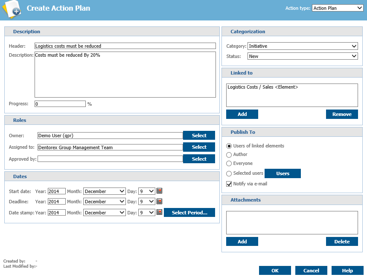The height and width of the screenshot is (280, 367).
Task: Choose Everyone under Publish To
Action: [230, 163]
